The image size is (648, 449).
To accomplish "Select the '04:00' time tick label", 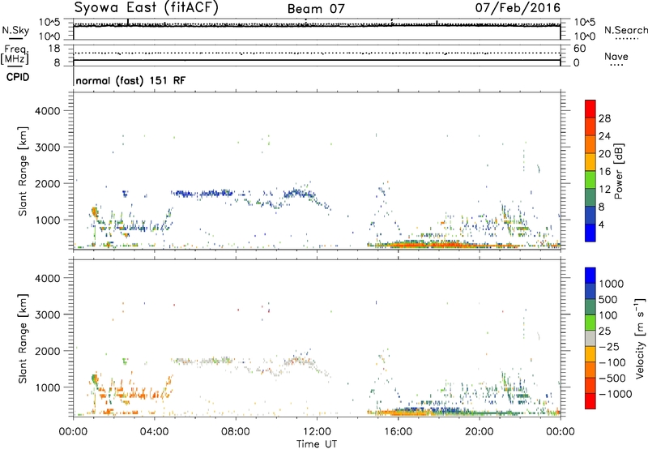I will (155, 432).
